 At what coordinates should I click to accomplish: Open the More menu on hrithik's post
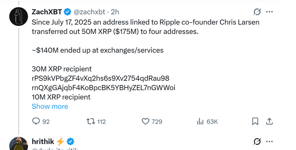[x=269, y=142]
